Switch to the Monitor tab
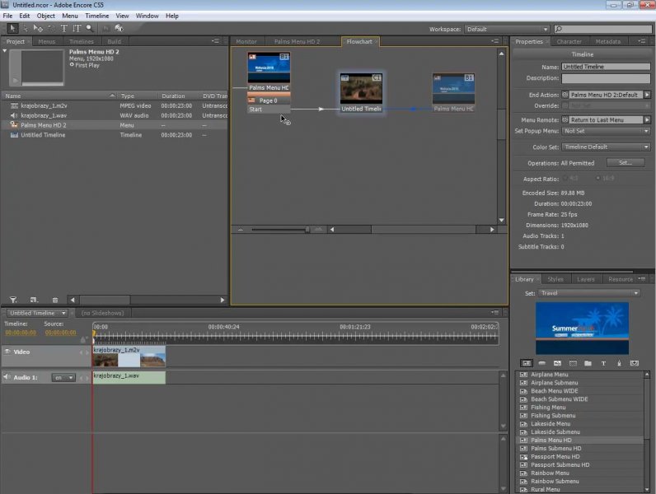Viewport: 656px width, 494px height. tap(246, 41)
